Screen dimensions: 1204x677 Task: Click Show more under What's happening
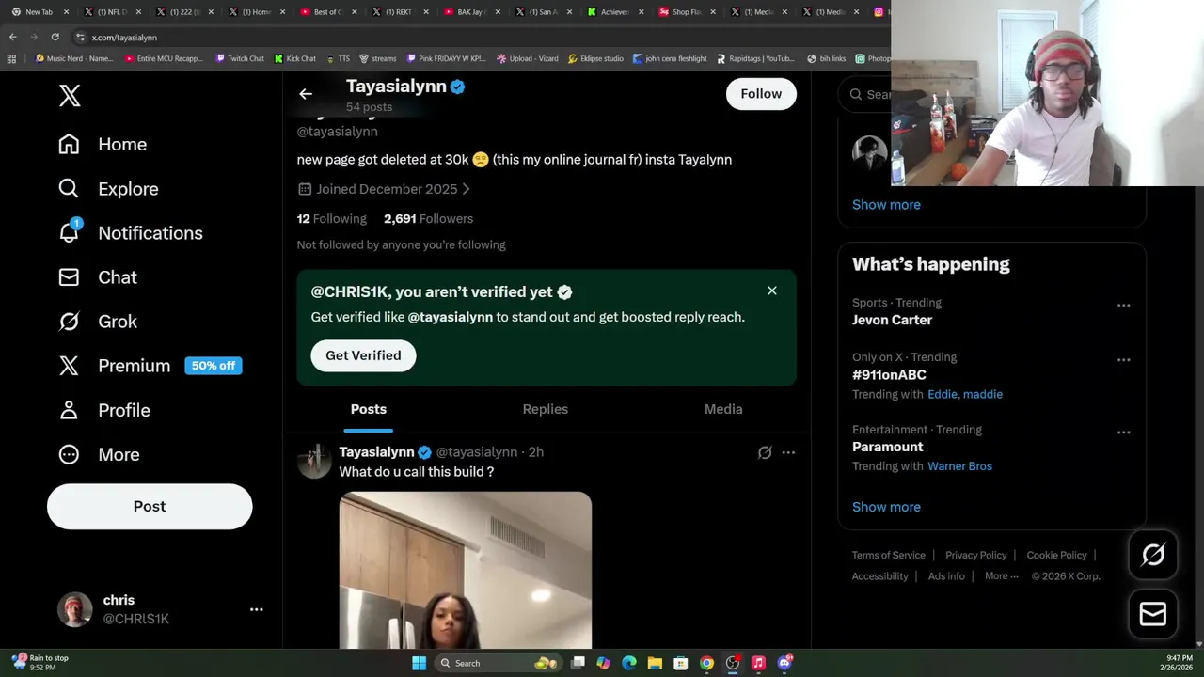[886, 507]
